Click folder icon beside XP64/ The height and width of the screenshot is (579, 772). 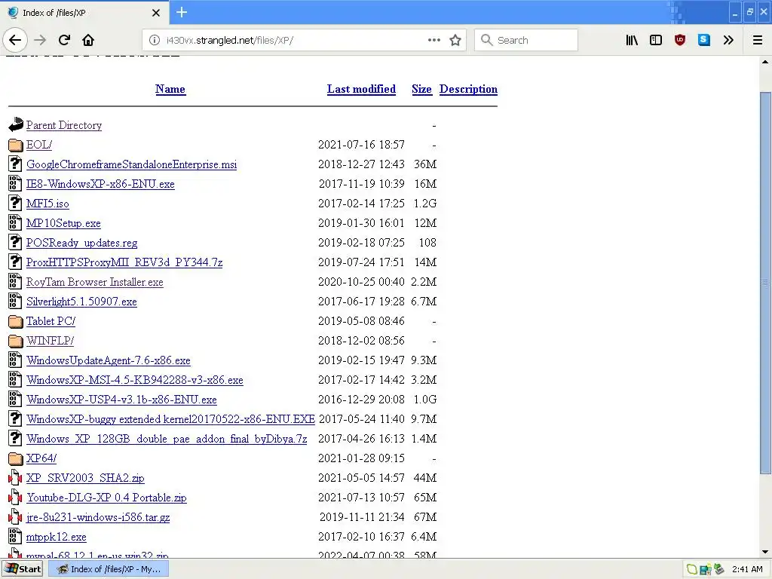pos(16,458)
